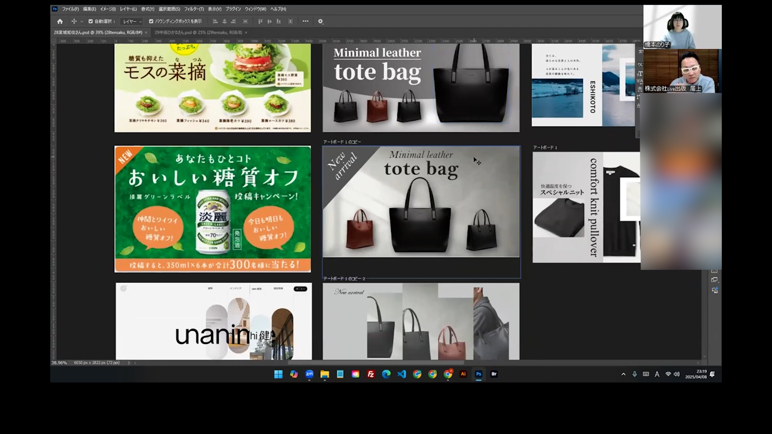Click the align right edges icon
Viewport: 772px width, 434px height.
(x=234, y=21)
